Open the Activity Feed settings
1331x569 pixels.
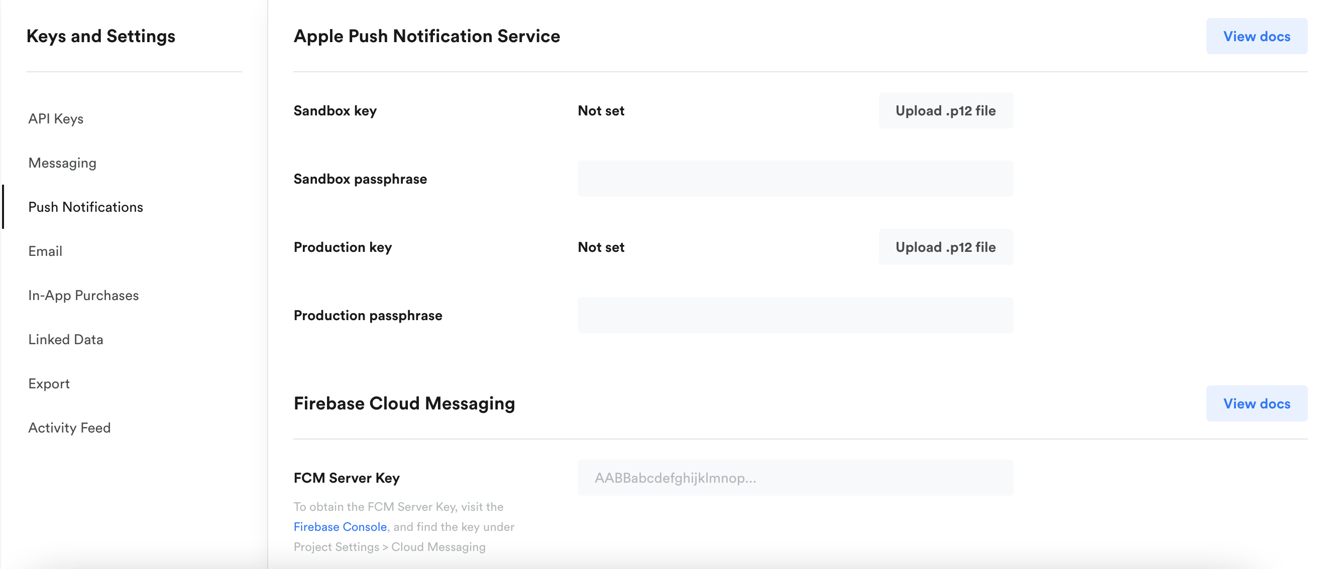tap(69, 428)
